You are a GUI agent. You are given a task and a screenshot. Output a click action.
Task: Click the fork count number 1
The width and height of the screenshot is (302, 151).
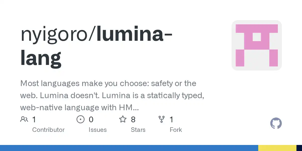171,120
